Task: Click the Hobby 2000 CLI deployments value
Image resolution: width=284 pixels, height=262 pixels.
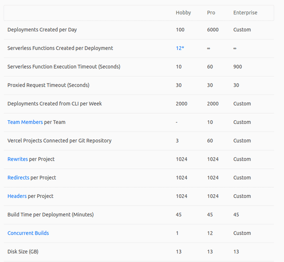Action: point(181,104)
